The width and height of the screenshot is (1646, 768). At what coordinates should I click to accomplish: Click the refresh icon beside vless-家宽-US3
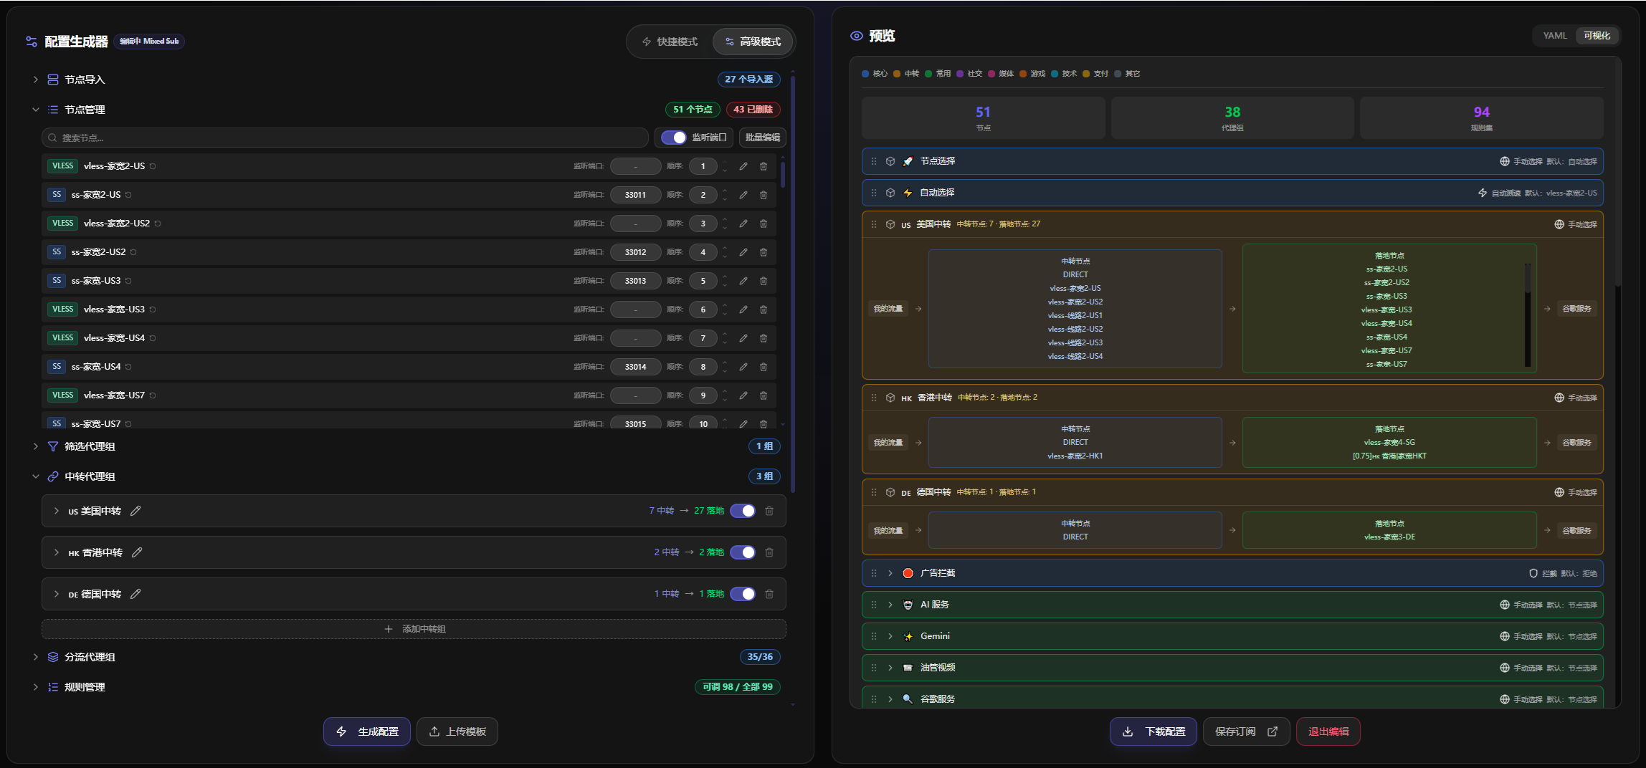tap(153, 309)
